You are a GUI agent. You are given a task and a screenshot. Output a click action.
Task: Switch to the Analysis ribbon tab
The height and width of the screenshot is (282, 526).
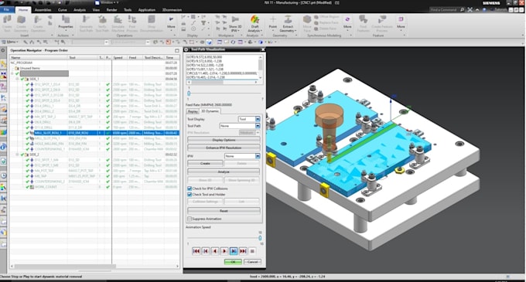pos(80,10)
